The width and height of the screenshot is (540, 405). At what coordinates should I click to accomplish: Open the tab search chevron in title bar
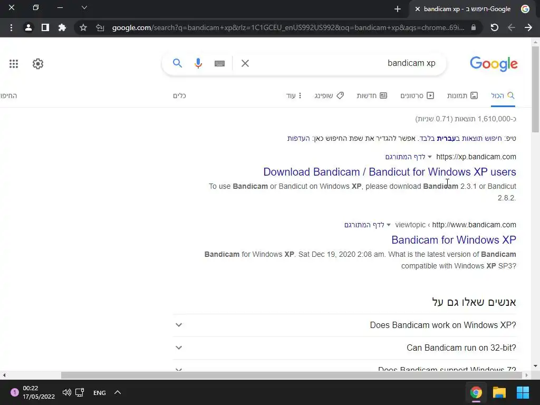tap(84, 7)
